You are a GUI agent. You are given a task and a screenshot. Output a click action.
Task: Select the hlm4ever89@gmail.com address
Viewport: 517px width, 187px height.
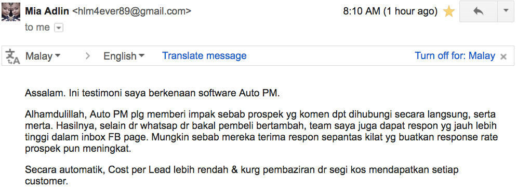(131, 11)
